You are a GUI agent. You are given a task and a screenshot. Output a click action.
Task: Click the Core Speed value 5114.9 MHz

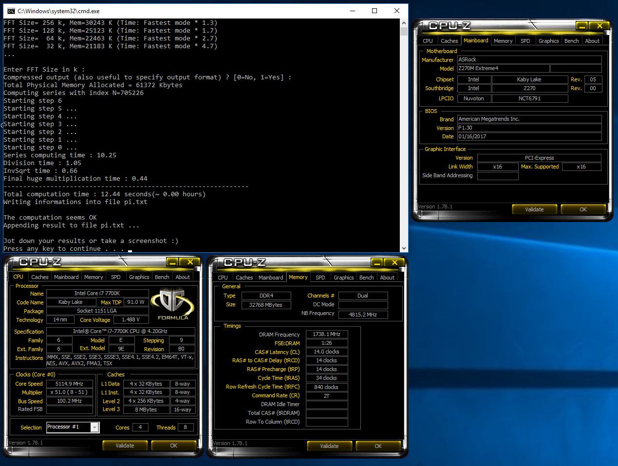69,384
